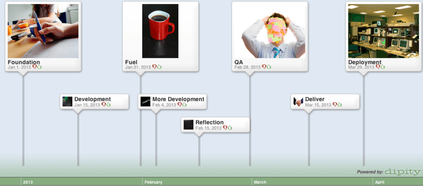Dislike the More Development event
The width and height of the screenshot is (423, 186).
click(179, 105)
